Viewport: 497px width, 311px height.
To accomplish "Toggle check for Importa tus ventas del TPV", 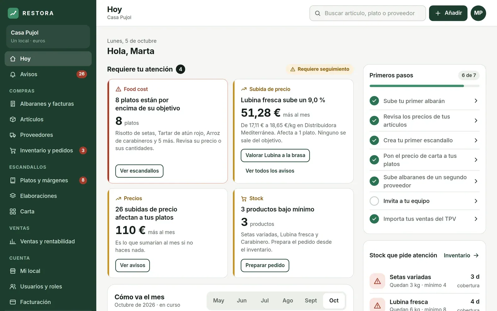I will [x=374, y=219].
